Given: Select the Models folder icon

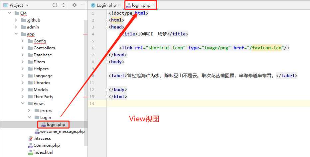Looking at the screenshot, I should tap(30, 90).
